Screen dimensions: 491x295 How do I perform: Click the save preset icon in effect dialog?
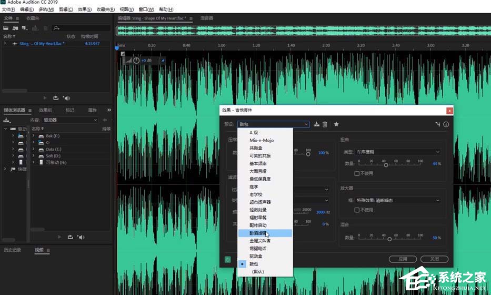316,124
